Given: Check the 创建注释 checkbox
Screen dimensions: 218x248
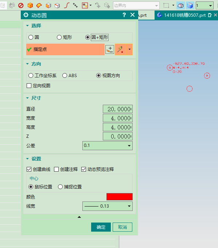Looking at the screenshot, I should (x=56, y=169).
